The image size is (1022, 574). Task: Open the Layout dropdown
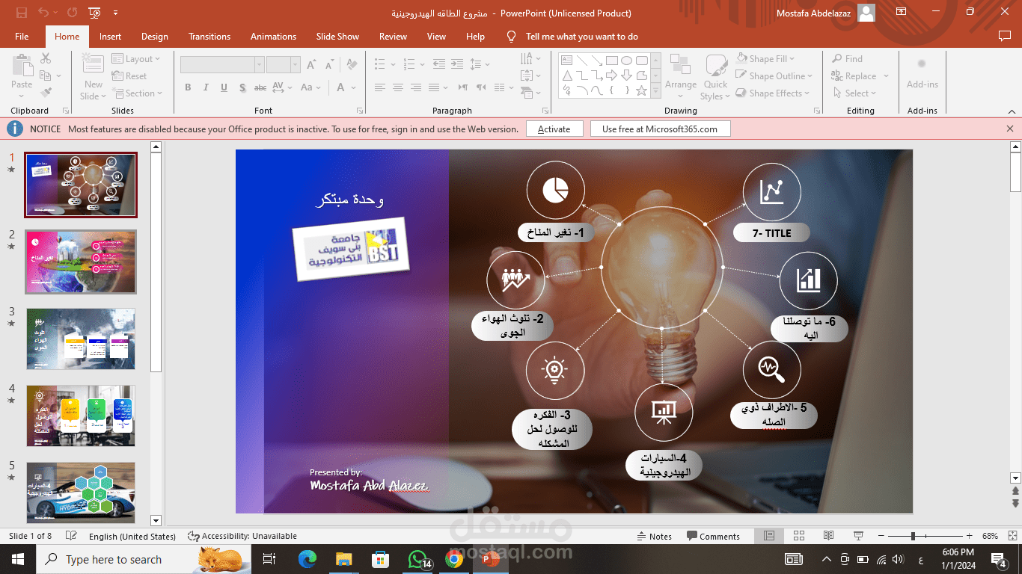point(135,59)
